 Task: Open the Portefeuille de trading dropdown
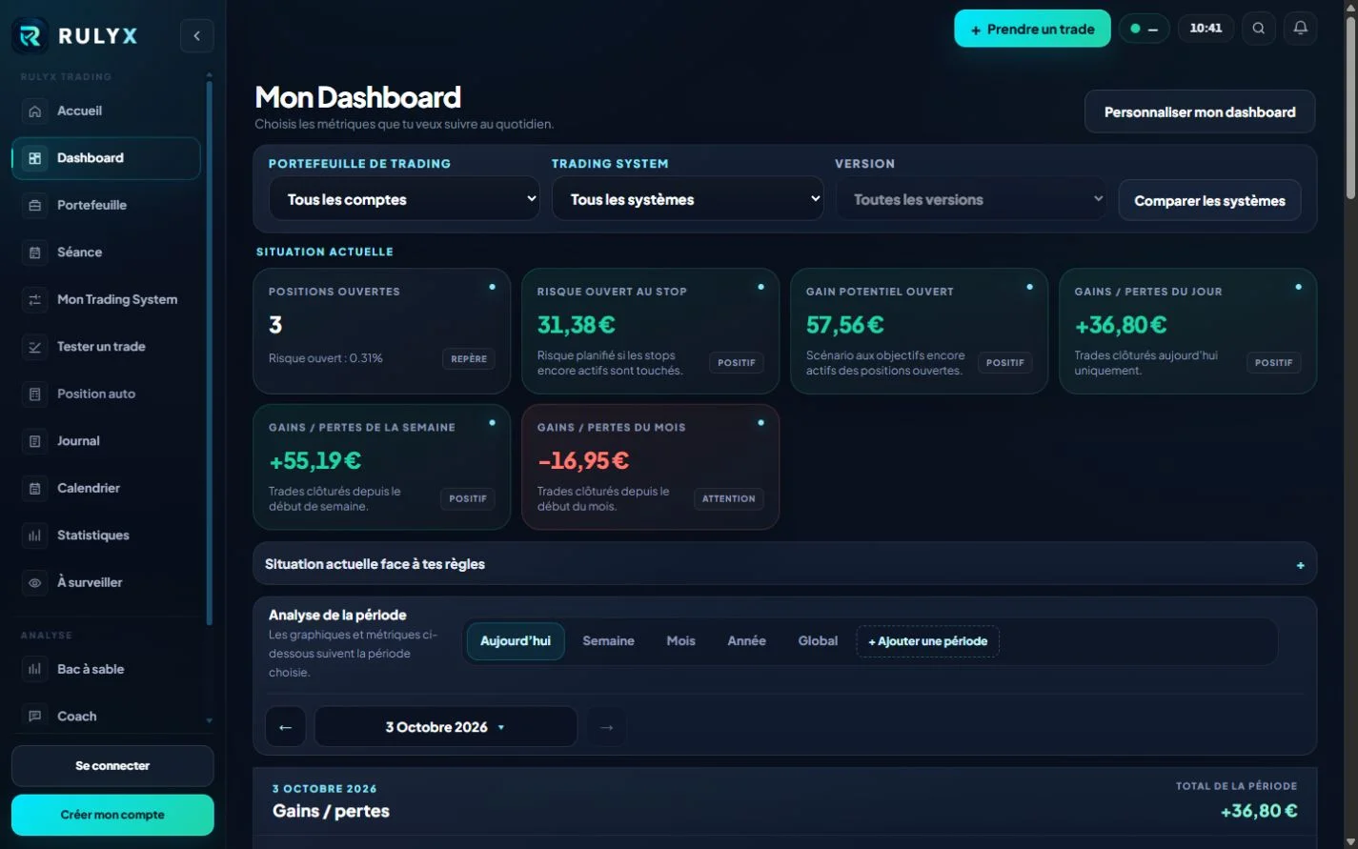pyautogui.click(x=404, y=199)
